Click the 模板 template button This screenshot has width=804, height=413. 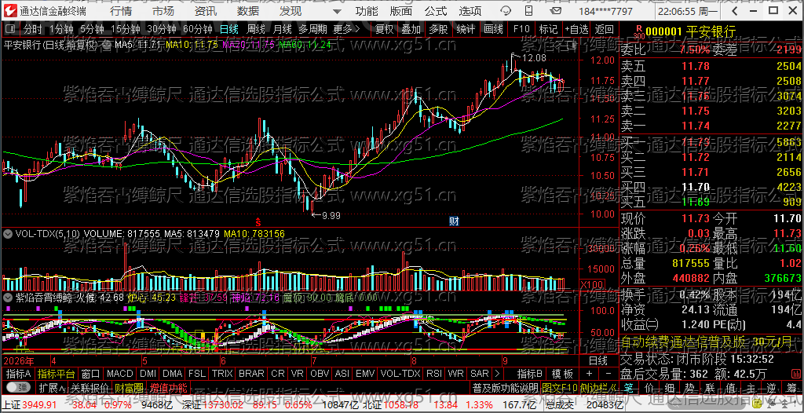click(562, 374)
